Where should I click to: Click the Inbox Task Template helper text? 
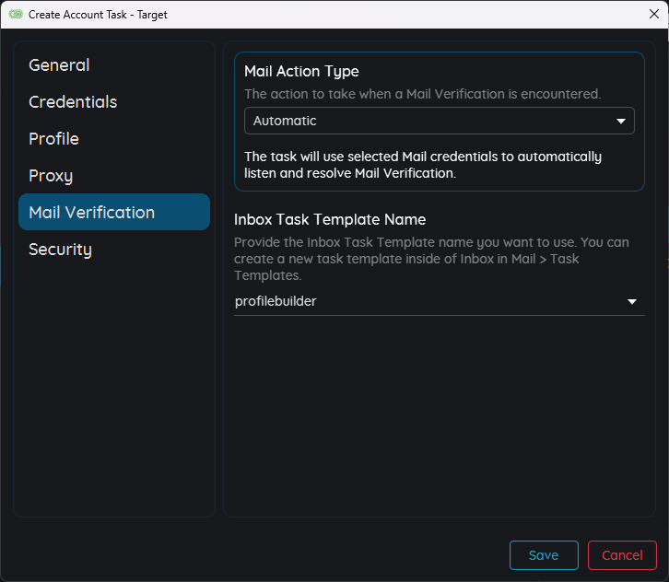pyautogui.click(x=431, y=259)
